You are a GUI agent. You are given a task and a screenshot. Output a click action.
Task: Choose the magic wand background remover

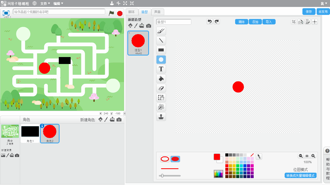(x=161, y=107)
